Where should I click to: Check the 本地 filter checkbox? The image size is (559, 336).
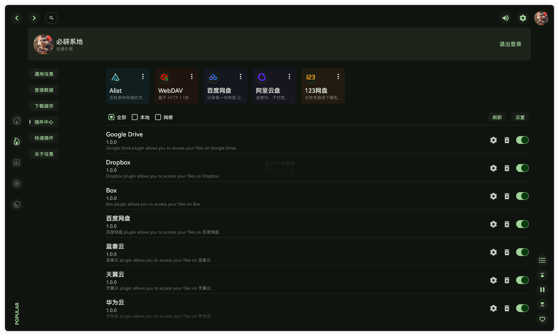tap(135, 117)
